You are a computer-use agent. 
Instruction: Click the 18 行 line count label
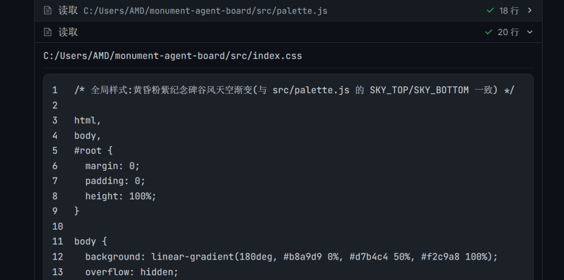[x=509, y=11]
